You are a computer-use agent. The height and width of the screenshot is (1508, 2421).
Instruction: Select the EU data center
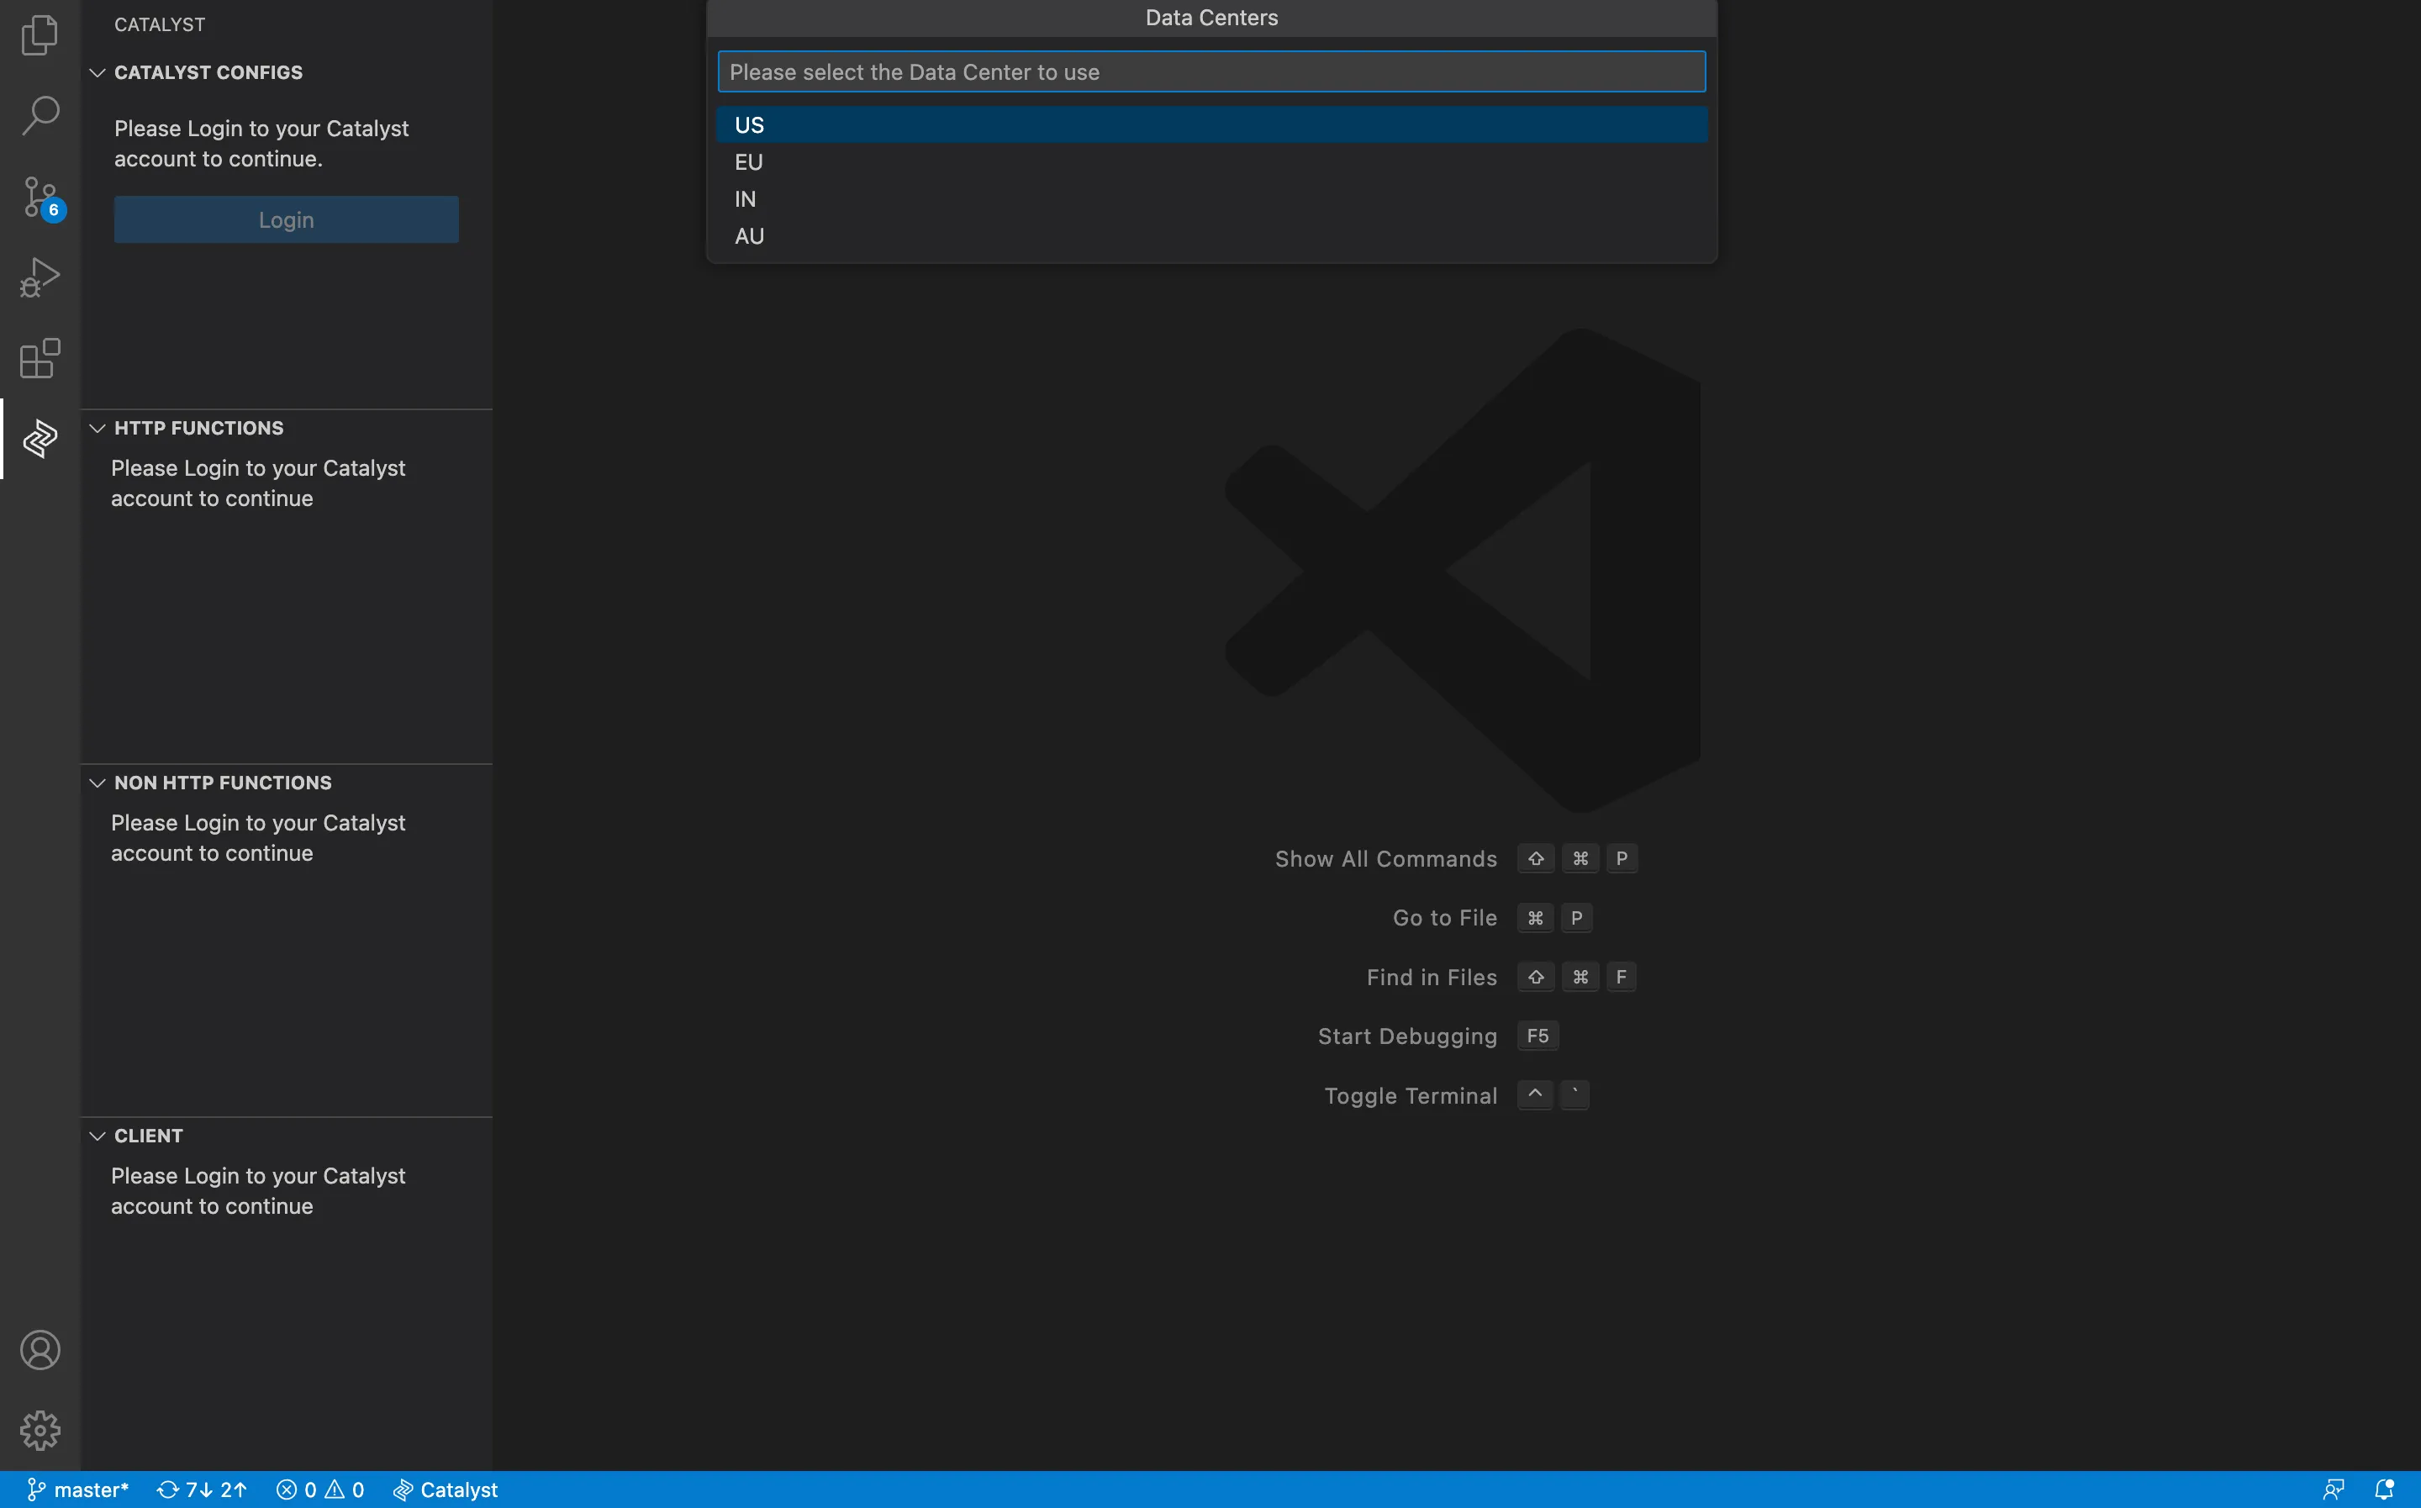tap(1211, 161)
